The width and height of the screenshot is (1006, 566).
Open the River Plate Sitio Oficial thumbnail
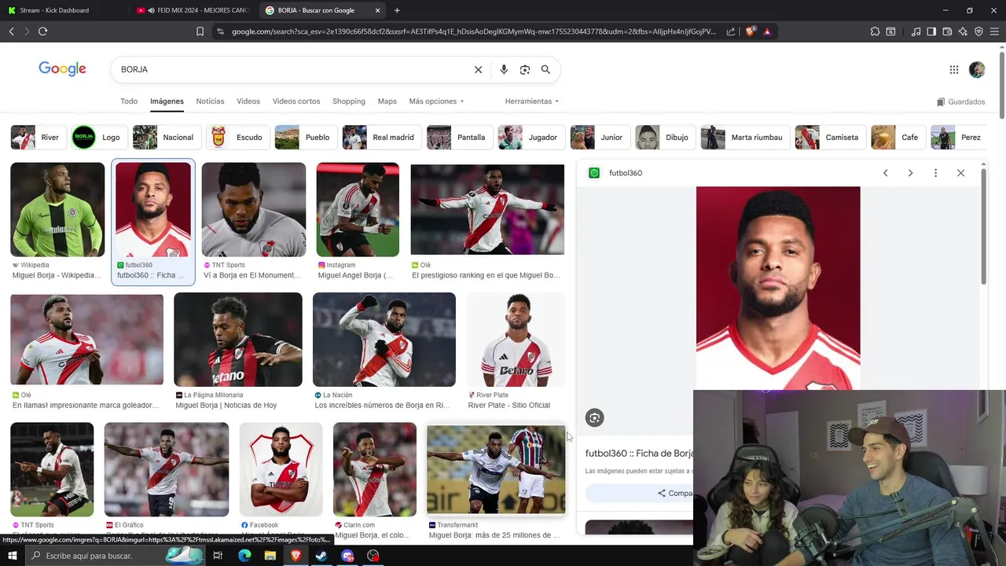click(516, 340)
